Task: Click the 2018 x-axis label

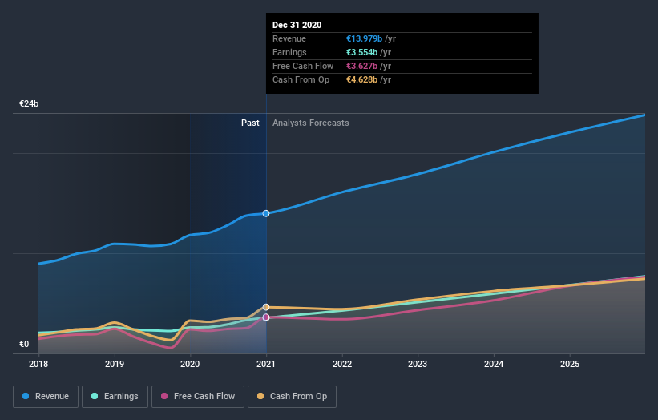Action: (38, 364)
